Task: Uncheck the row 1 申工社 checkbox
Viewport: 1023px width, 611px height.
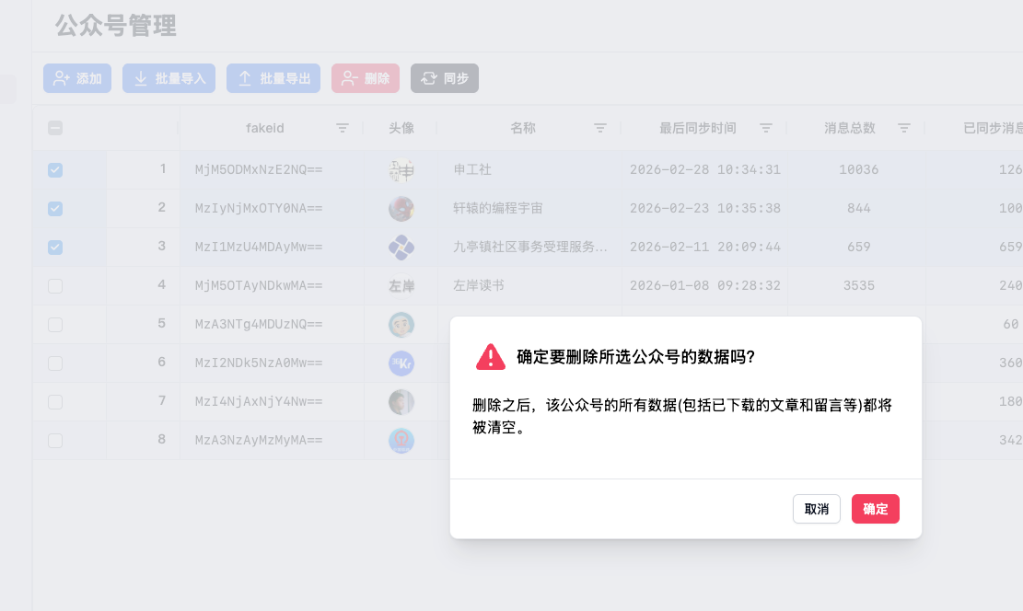Action: pos(55,170)
